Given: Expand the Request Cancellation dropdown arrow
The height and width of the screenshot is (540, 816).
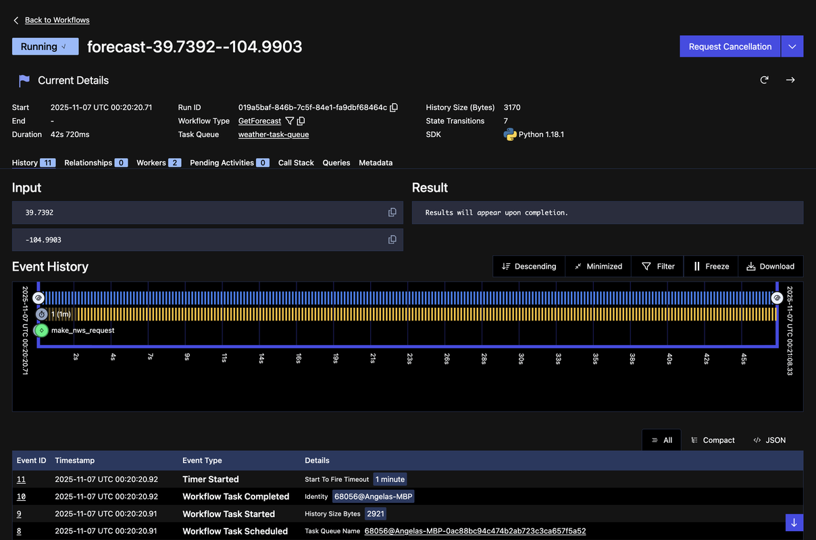Looking at the screenshot, I should click(792, 47).
